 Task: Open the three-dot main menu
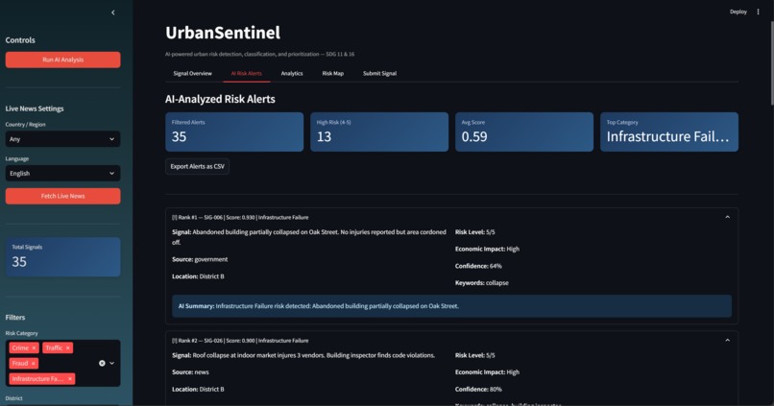759,12
